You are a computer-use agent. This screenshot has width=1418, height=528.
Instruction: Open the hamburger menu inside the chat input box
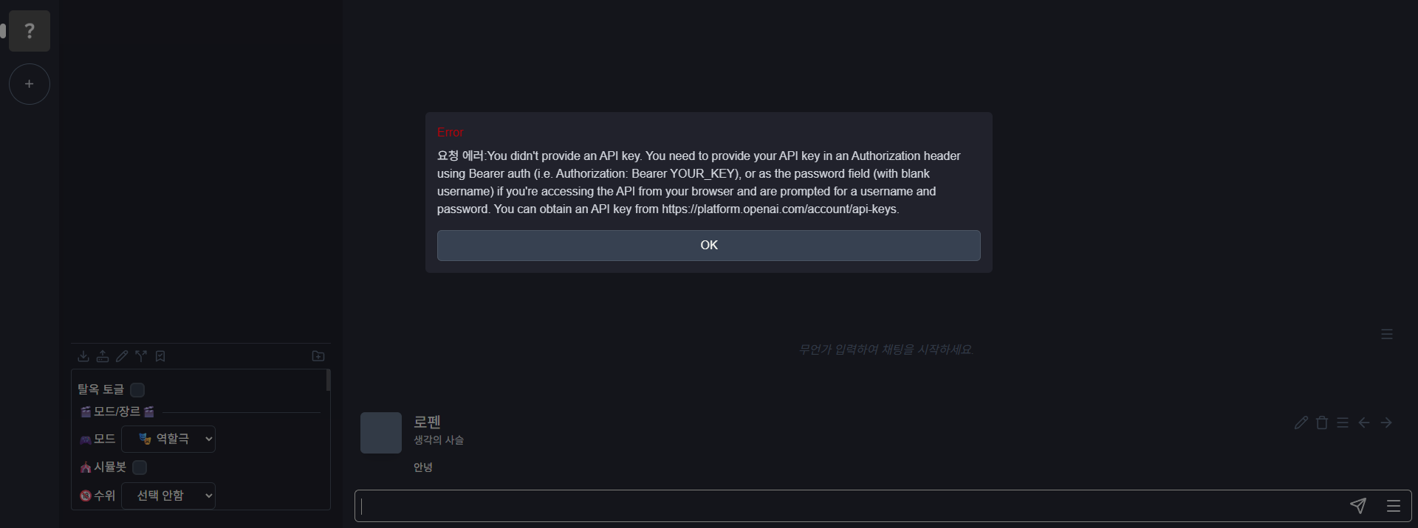(x=1394, y=506)
